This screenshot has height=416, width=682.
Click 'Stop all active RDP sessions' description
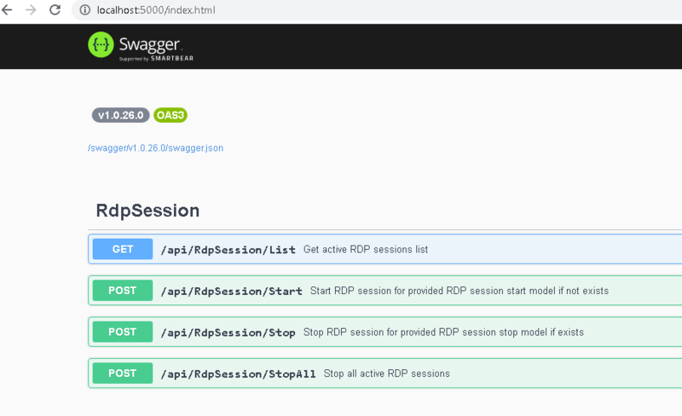pos(387,373)
